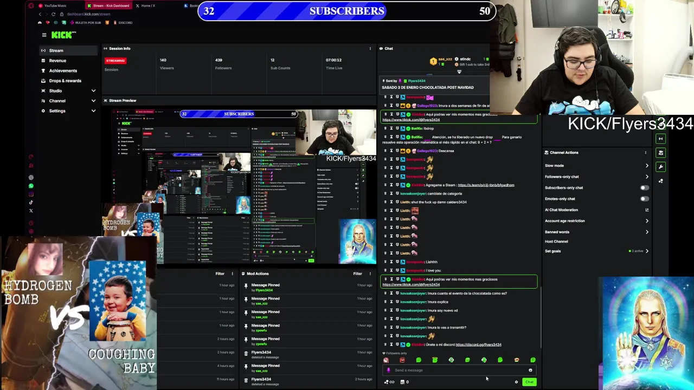The image size is (694, 390).
Task: Toggle Emotes-only chat
Action: (x=644, y=199)
